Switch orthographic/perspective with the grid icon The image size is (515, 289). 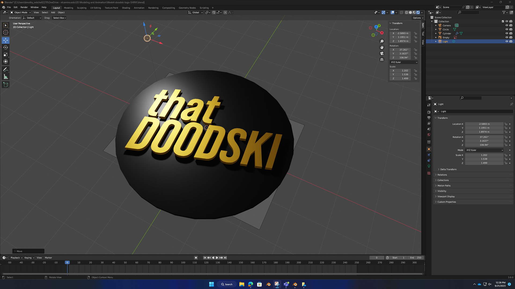382,60
